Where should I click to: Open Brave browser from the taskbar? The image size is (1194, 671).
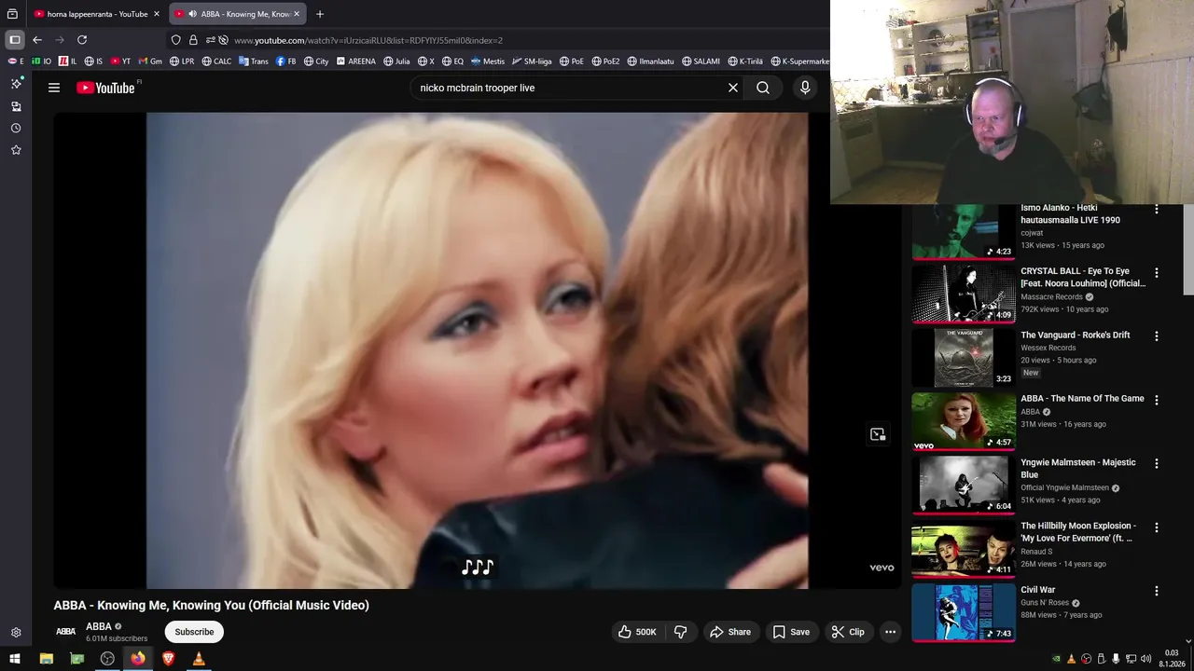[168, 659]
